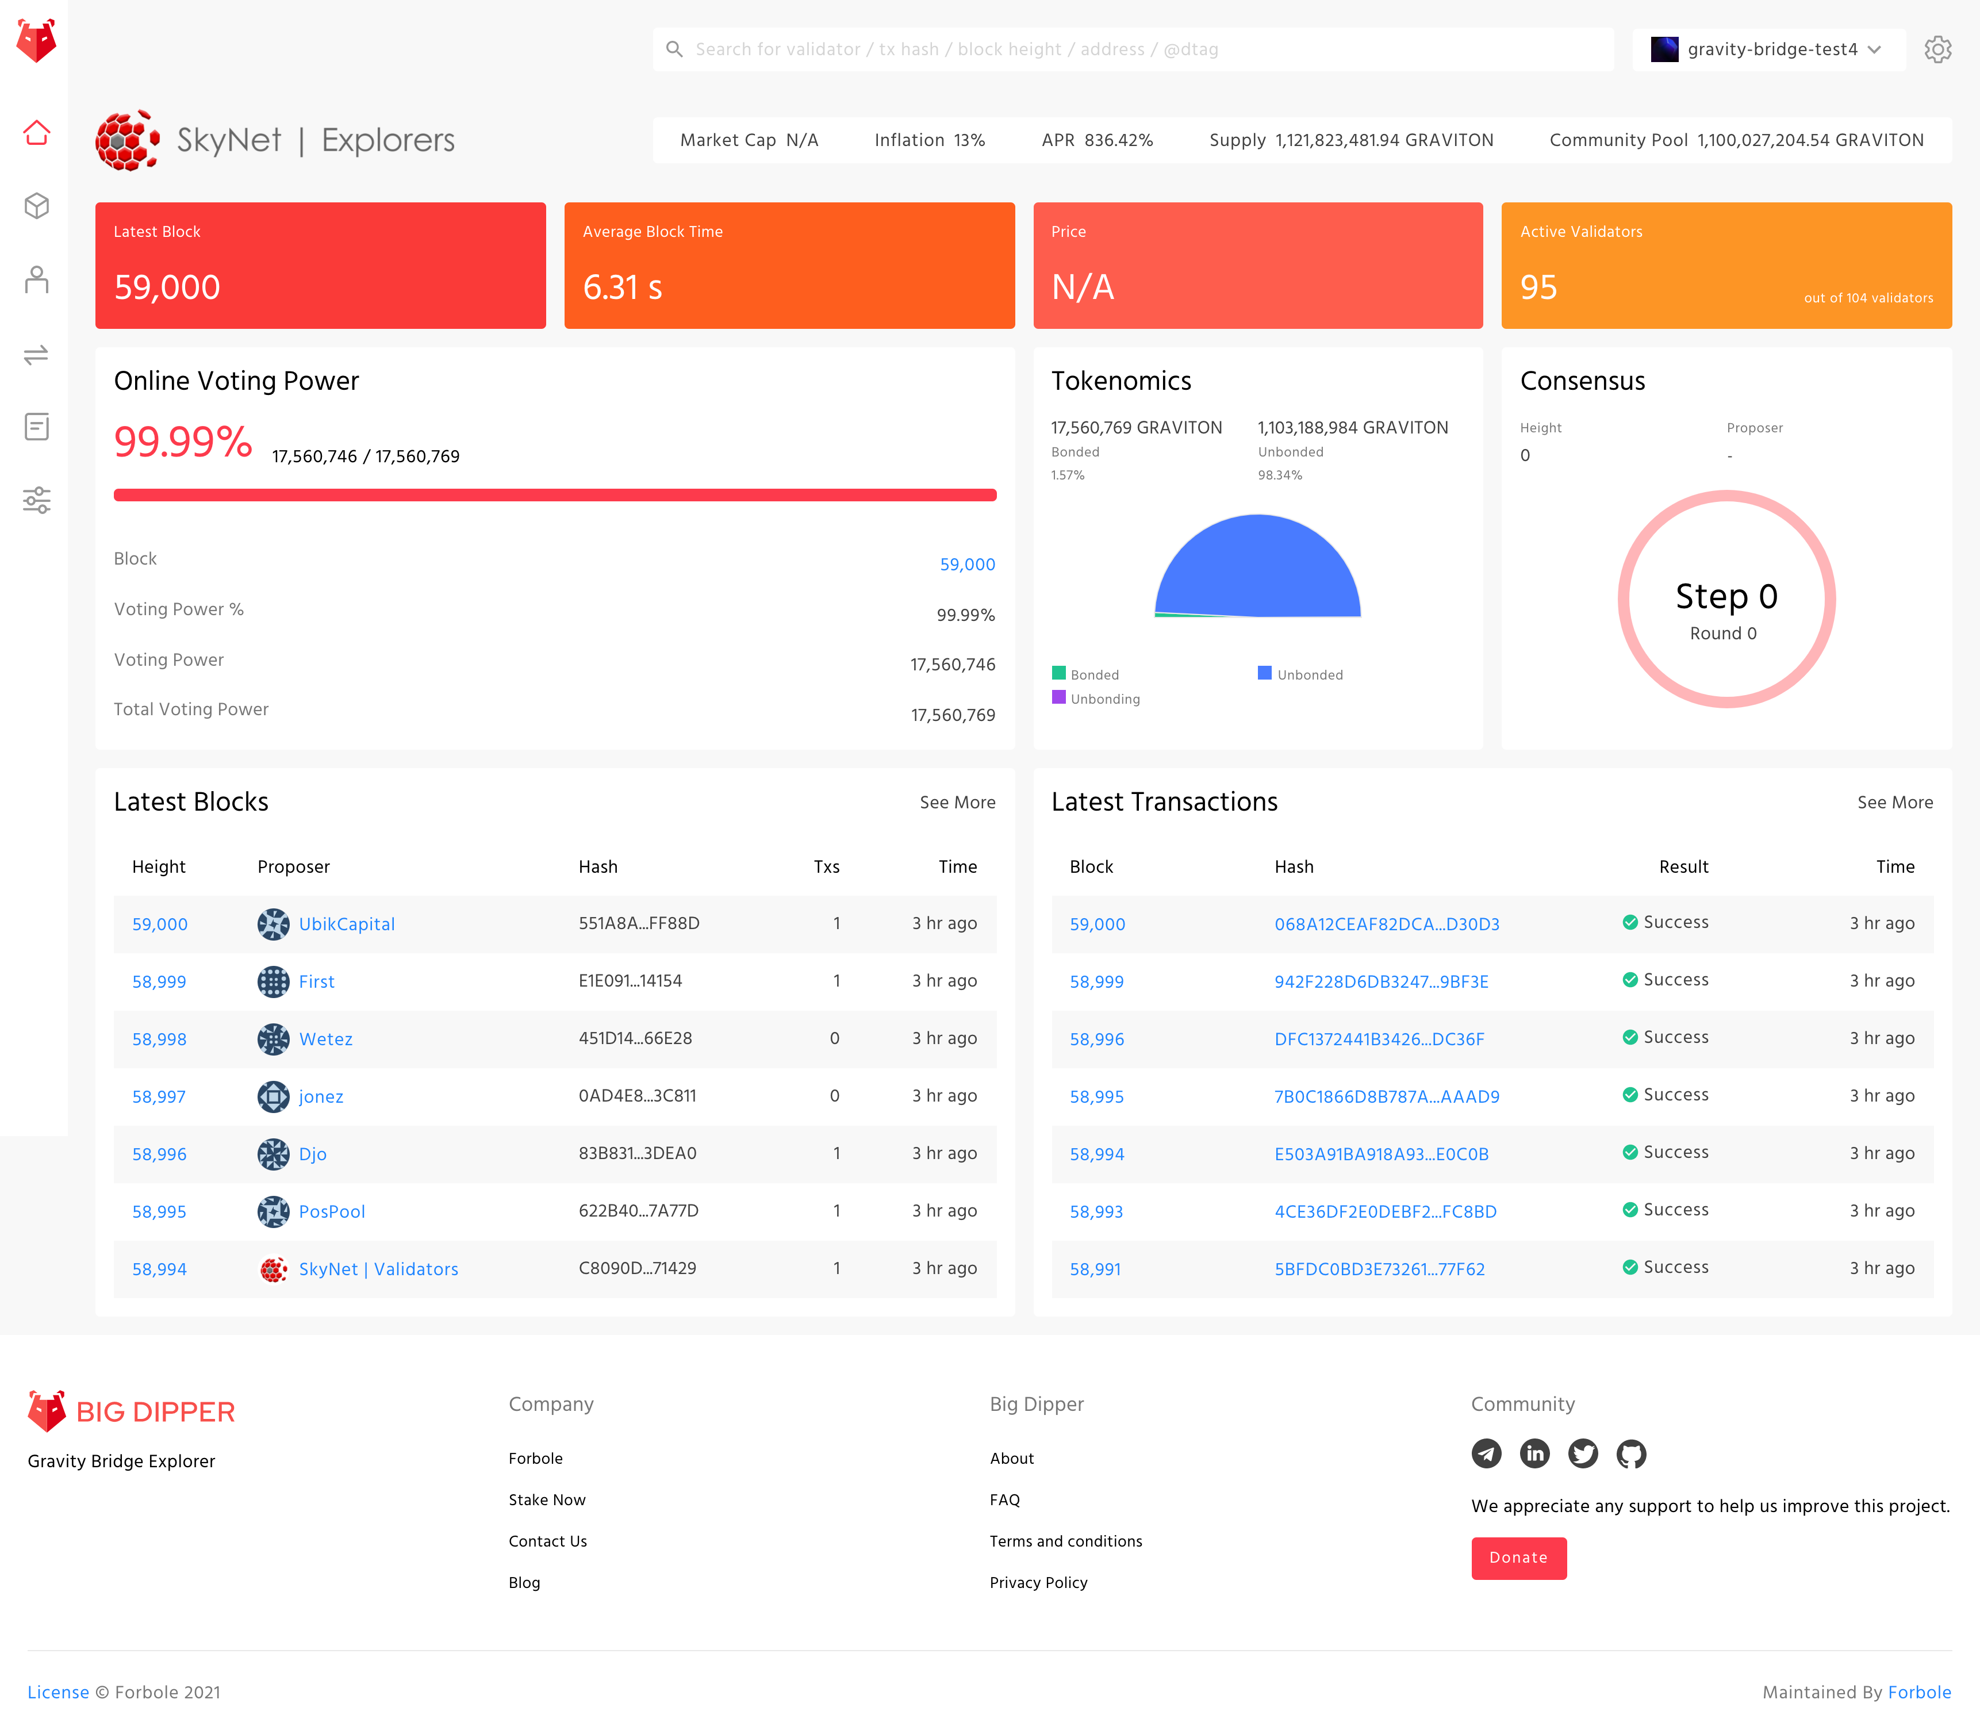Open the Params sliders icon in sidebar
Screen dimensions: 1980x1734
click(x=37, y=500)
